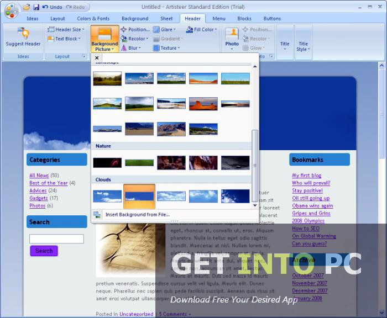
Task: Click Insert Background from File icon
Action: 97,215
